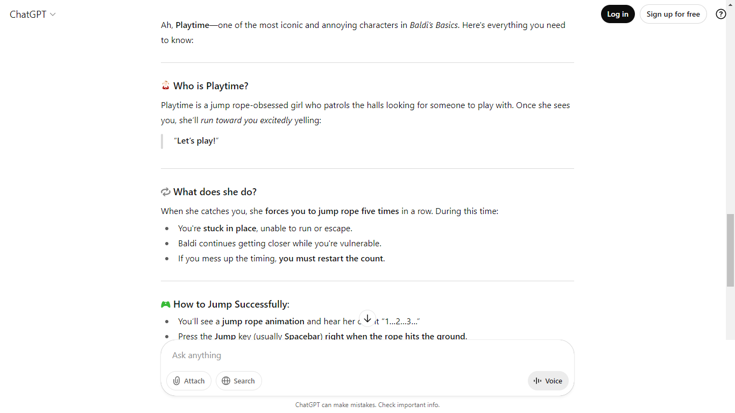Expand the ChatGPT model dropdown
The width and height of the screenshot is (735, 413).
pyautogui.click(x=32, y=15)
